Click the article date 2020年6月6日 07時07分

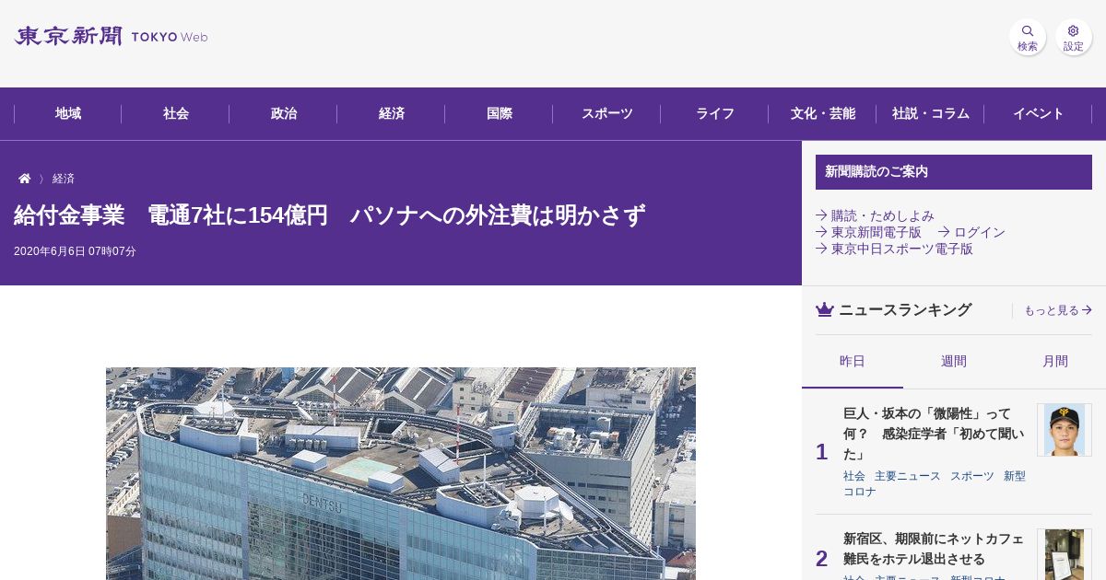coord(75,251)
